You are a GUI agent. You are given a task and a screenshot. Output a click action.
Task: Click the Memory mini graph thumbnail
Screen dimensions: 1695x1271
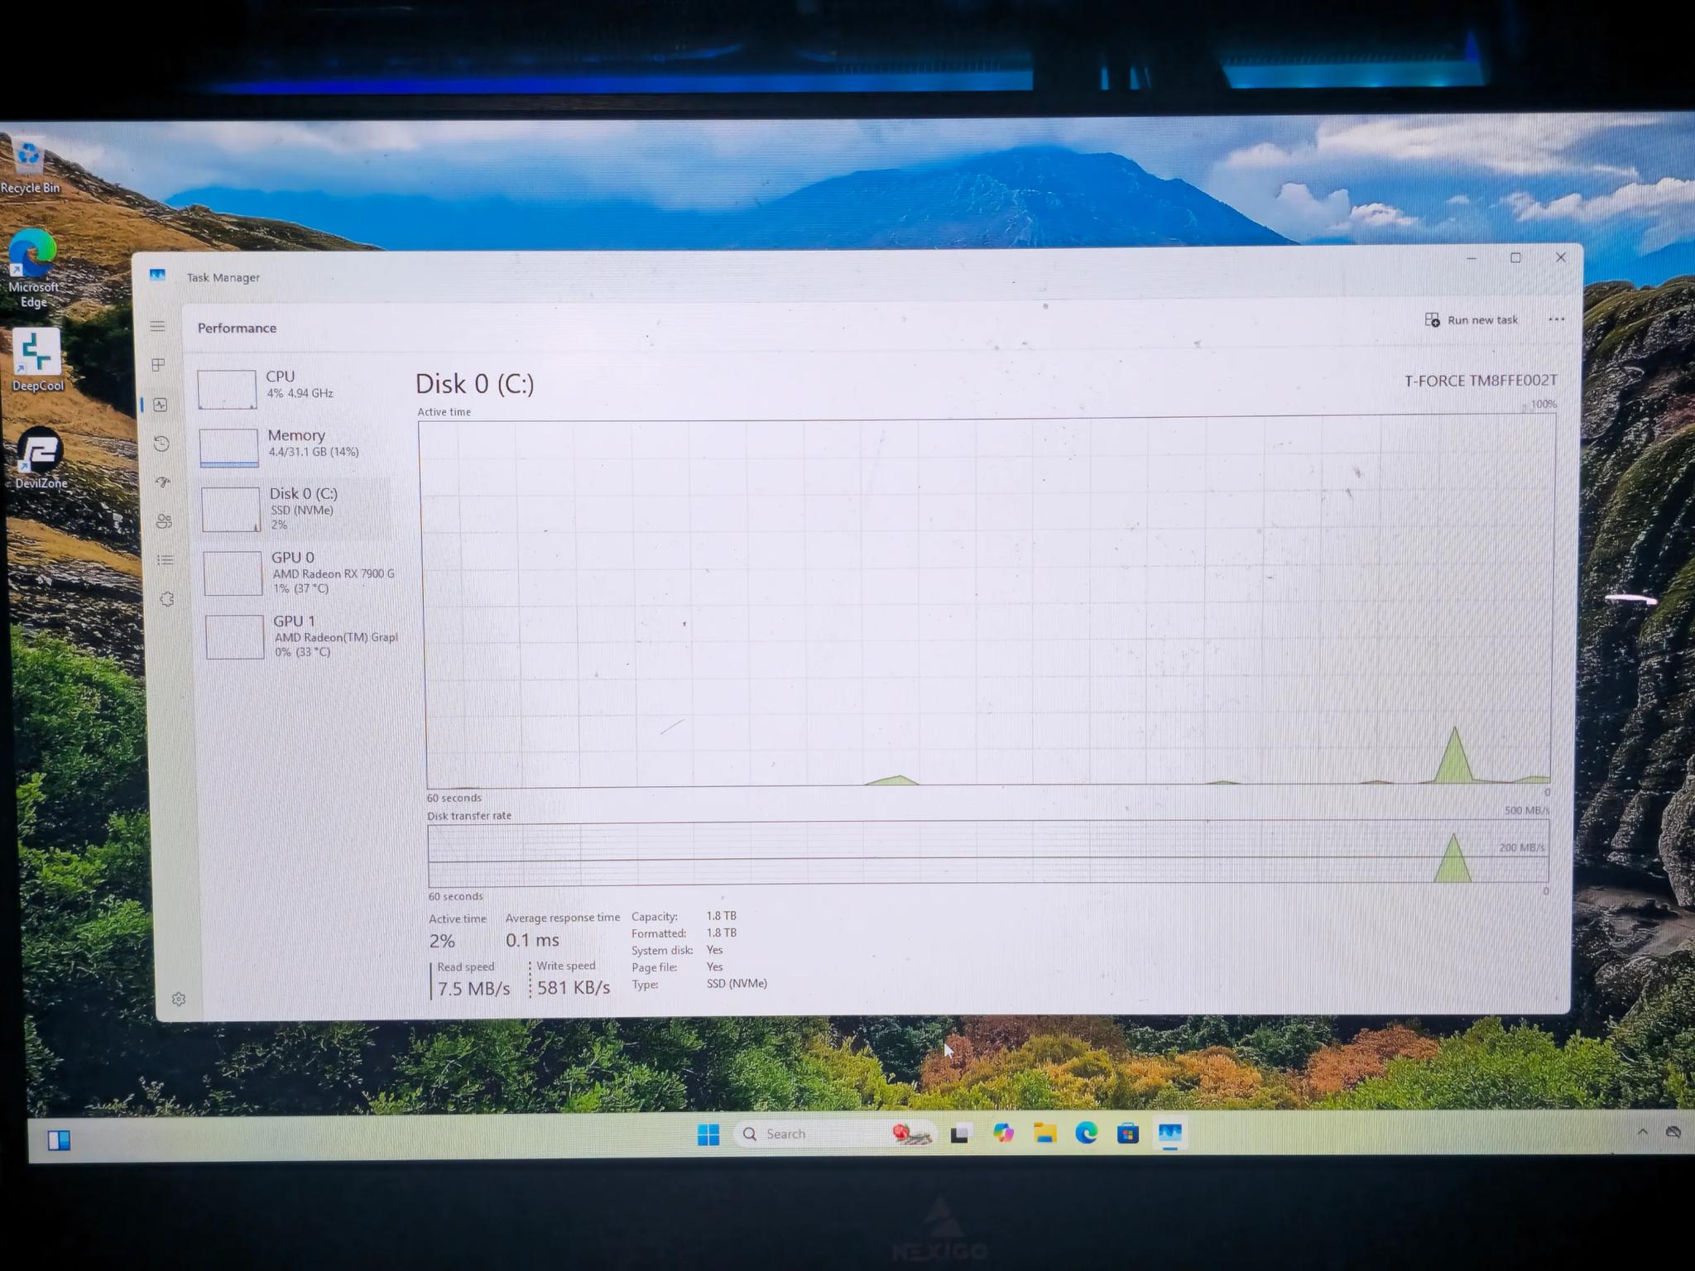coord(229,448)
